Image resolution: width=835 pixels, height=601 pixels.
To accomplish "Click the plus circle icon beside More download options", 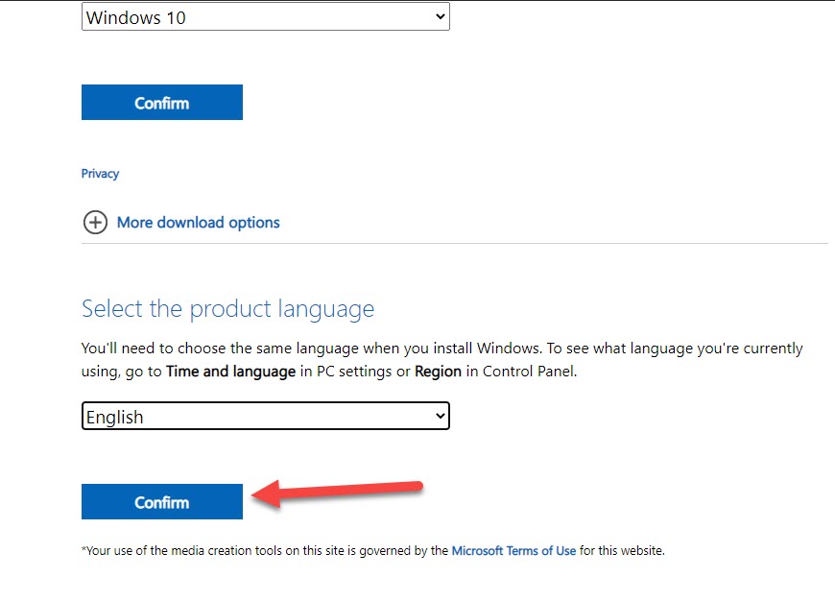I will (95, 223).
